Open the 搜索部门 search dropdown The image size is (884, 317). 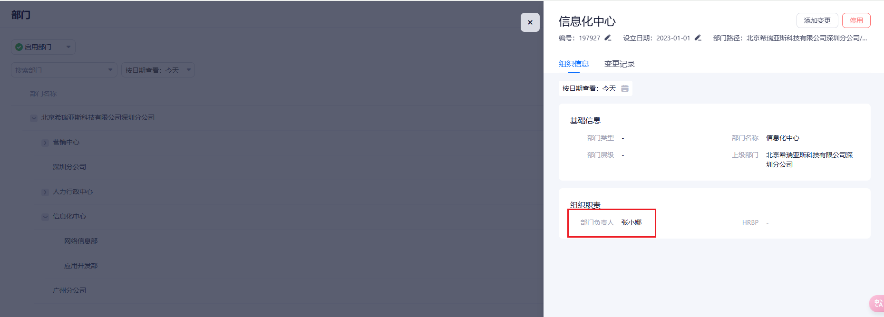coord(110,70)
